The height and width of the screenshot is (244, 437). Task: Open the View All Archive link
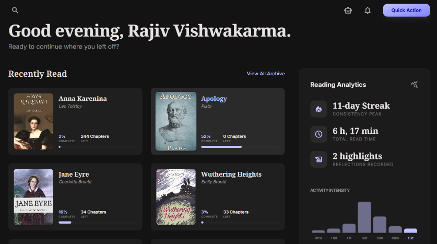click(266, 74)
